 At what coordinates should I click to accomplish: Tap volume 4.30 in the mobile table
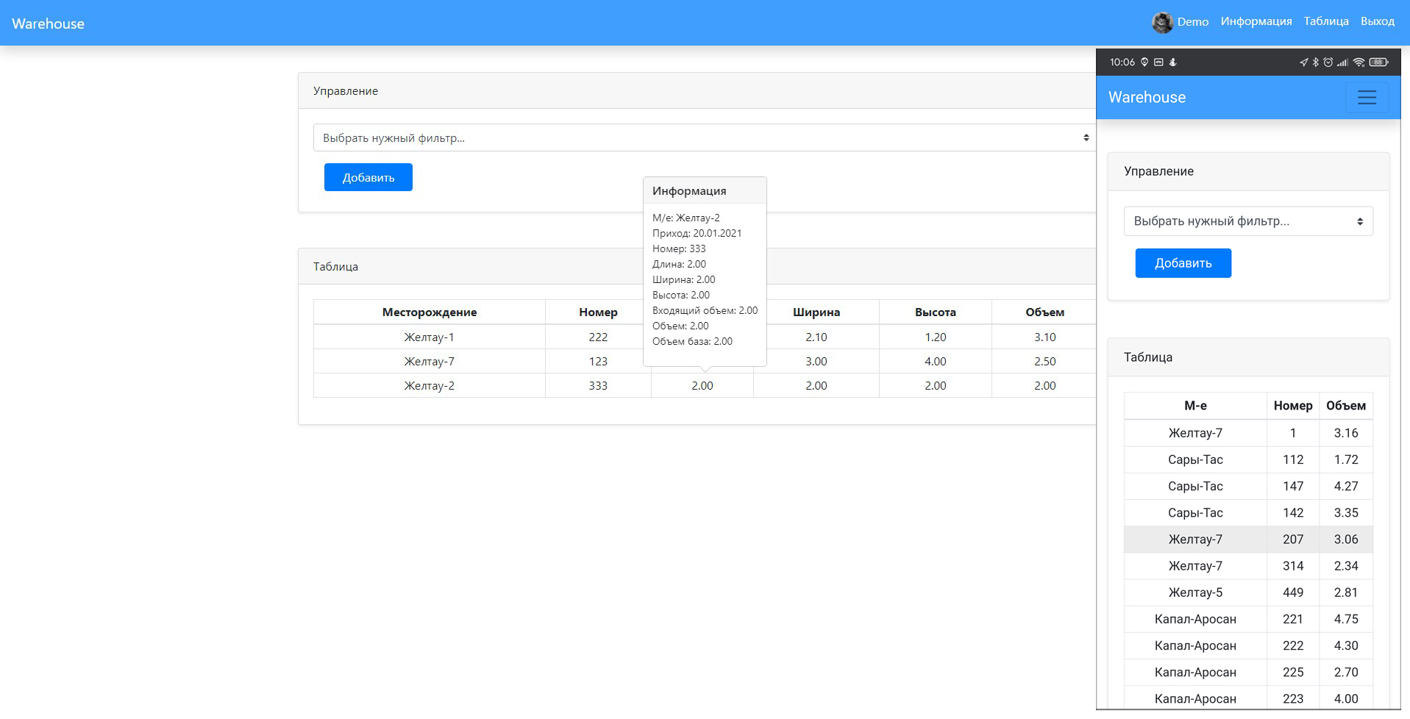pos(1346,645)
